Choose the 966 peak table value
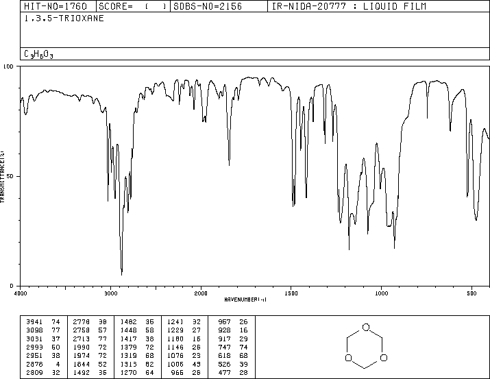The height and width of the screenshot is (379, 490). 177,372
